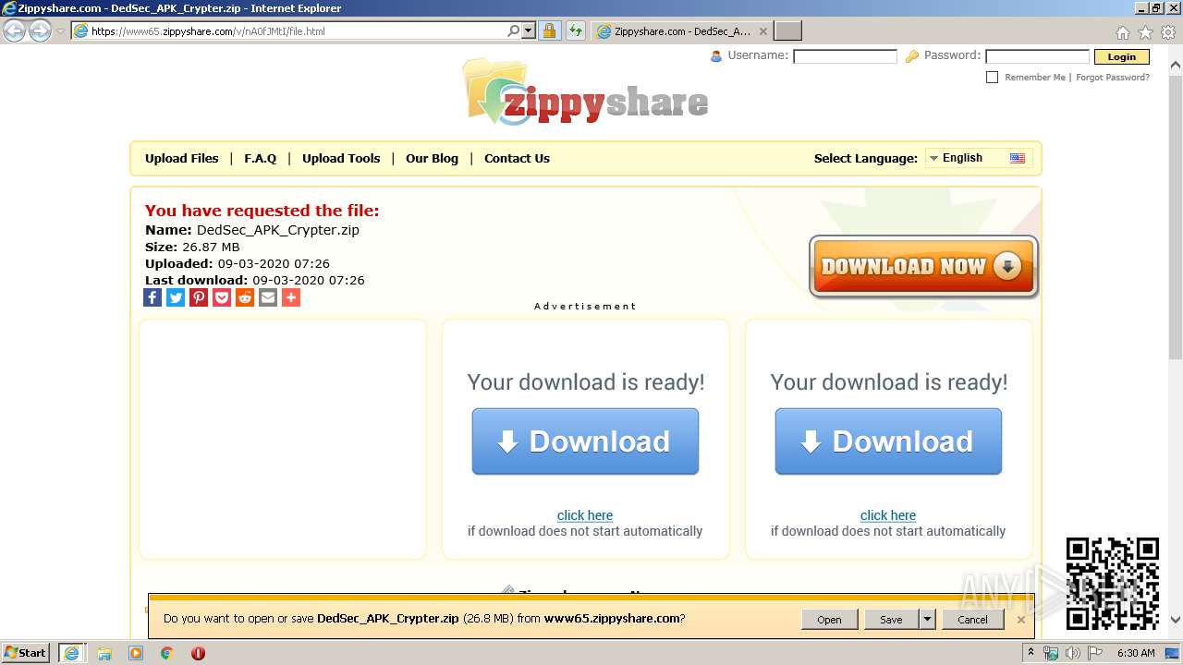Viewport: 1183px width, 665px height.
Task: Open the F.A.Q menu item
Action: point(261,158)
